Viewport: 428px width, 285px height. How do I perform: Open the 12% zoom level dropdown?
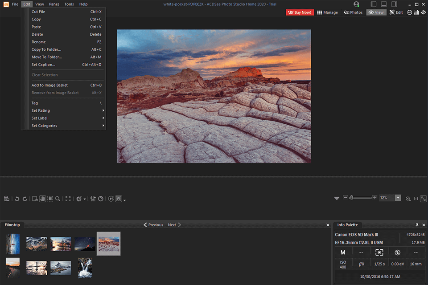click(x=398, y=198)
